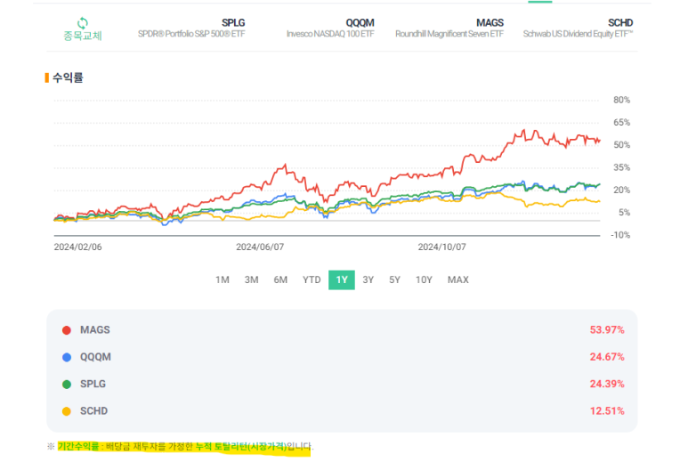The width and height of the screenshot is (688, 470).
Task: Click the 2024/06/07 date label
Action: coord(260,247)
